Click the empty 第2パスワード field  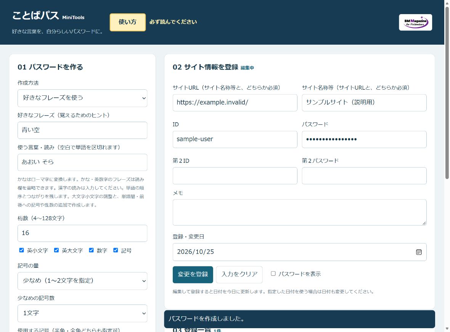[x=364, y=176]
